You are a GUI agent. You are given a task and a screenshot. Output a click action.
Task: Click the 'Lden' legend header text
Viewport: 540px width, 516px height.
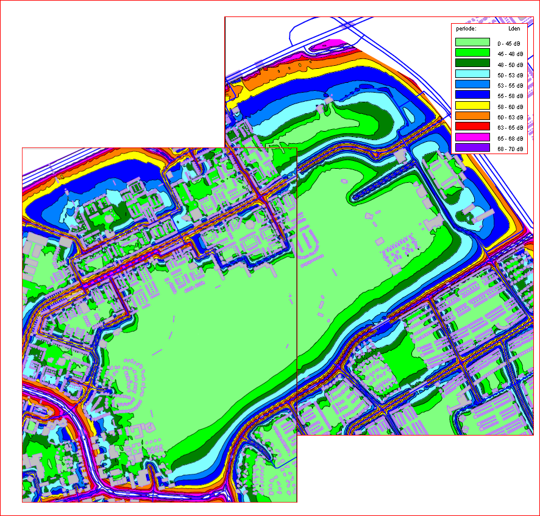point(514,29)
